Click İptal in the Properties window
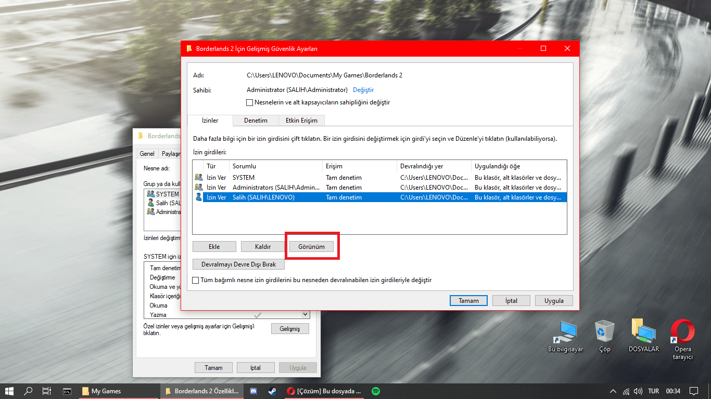Viewport: 711px width, 399px height. [255, 368]
